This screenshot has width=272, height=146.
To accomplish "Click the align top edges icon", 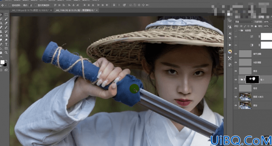I will [55, 5].
